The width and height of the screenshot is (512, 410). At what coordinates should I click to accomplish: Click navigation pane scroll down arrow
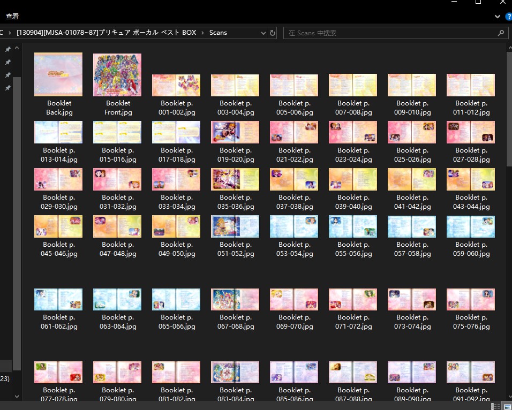[17, 396]
